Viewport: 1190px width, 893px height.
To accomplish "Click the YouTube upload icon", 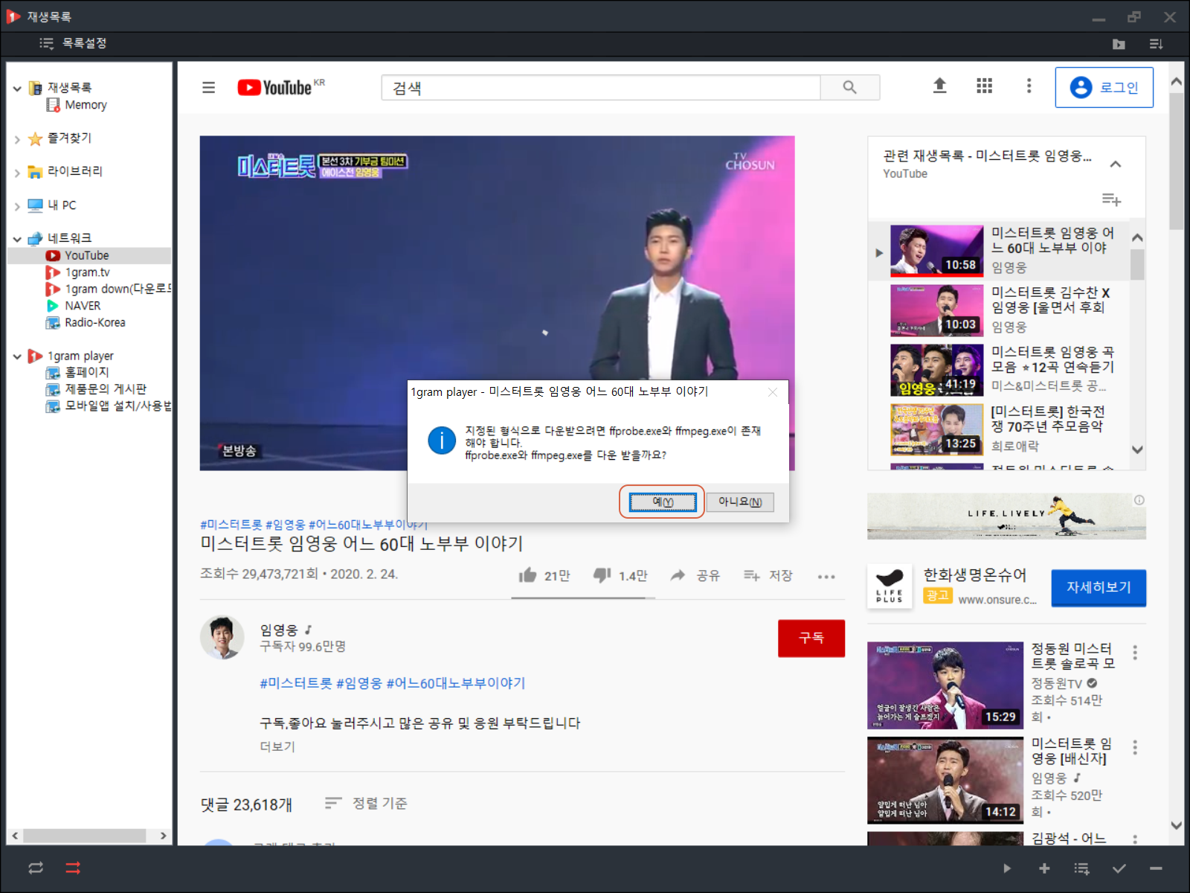I will click(x=940, y=86).
